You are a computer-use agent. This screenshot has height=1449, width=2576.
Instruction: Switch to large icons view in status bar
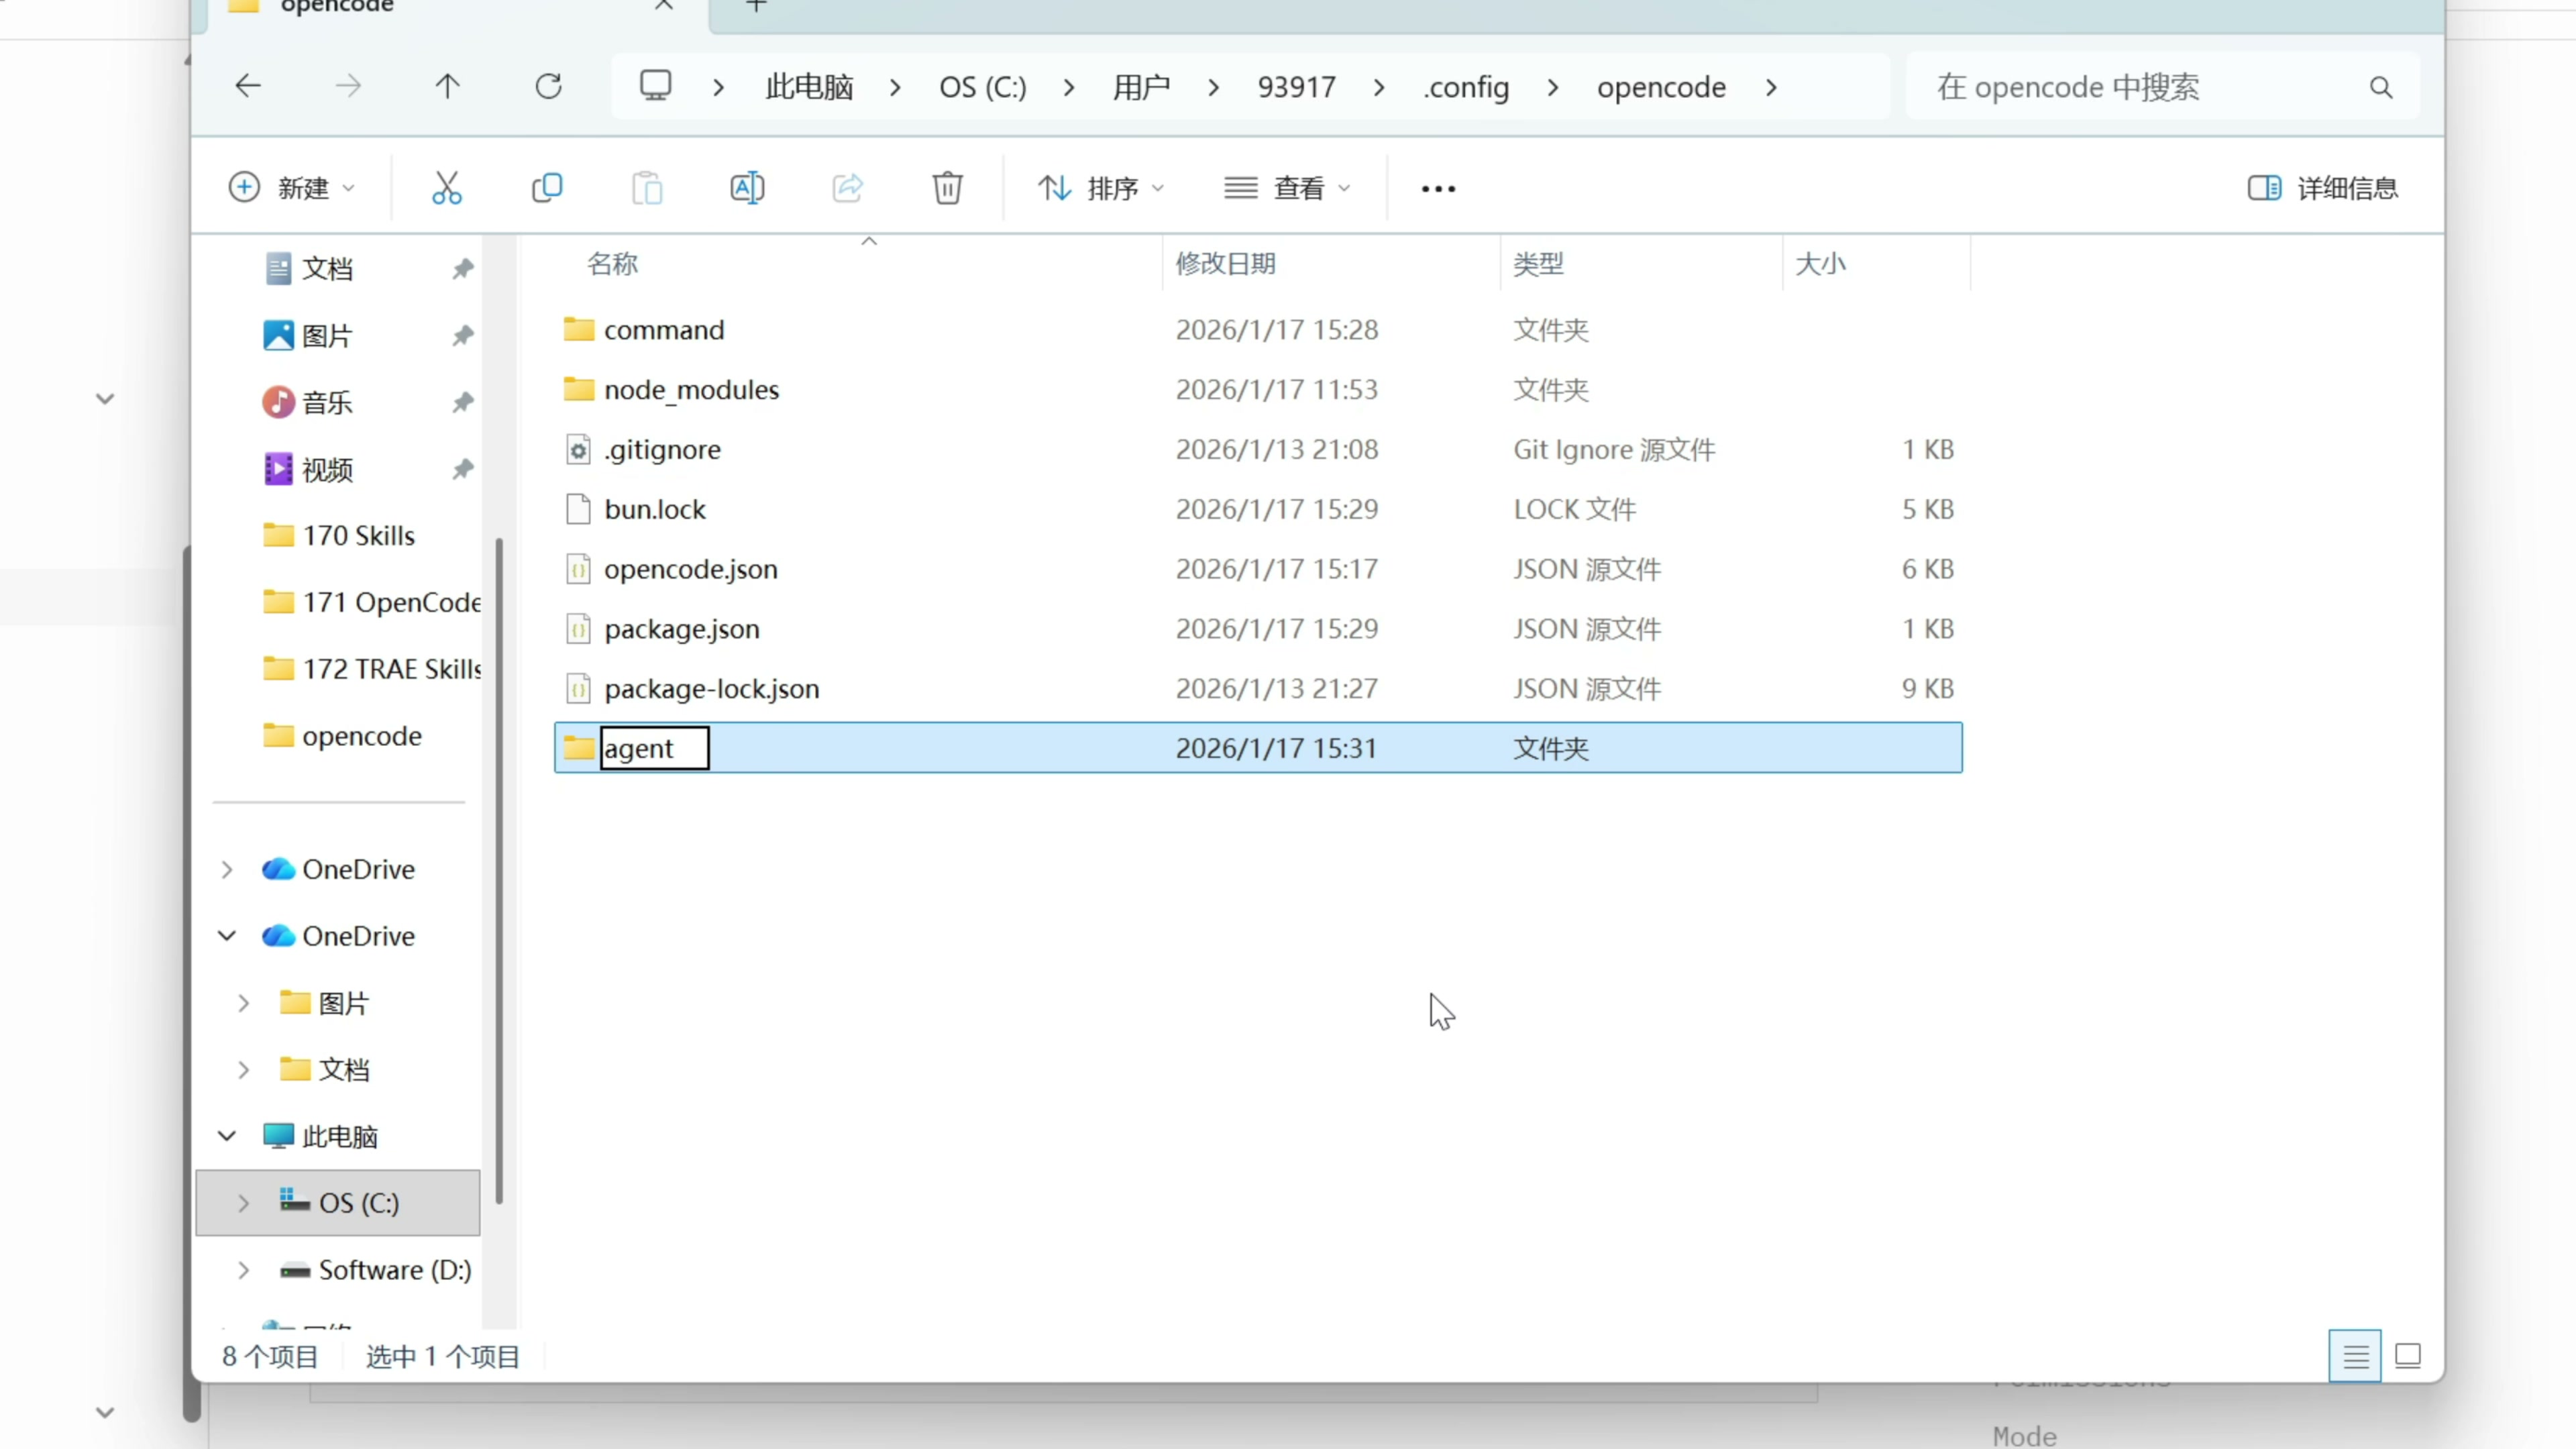2408,1356
